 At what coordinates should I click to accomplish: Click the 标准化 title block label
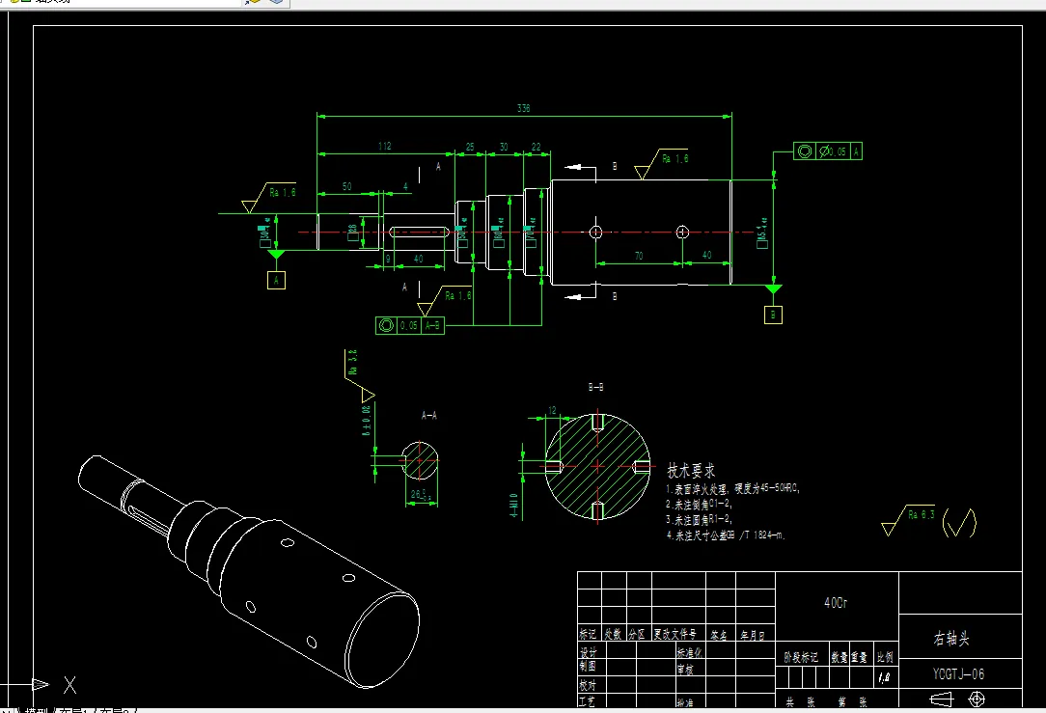tap(689, 653)
